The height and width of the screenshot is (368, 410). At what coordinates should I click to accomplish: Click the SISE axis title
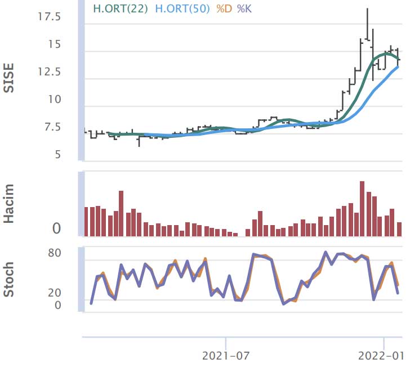pos(8,78)
